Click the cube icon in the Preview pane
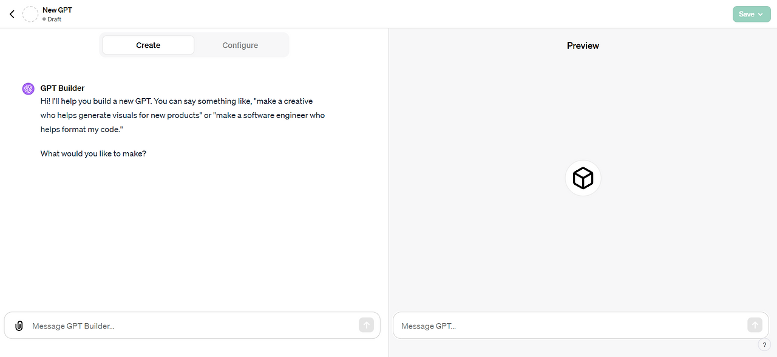The height and width of the screenshot is (357, 777). click(583, 178)
